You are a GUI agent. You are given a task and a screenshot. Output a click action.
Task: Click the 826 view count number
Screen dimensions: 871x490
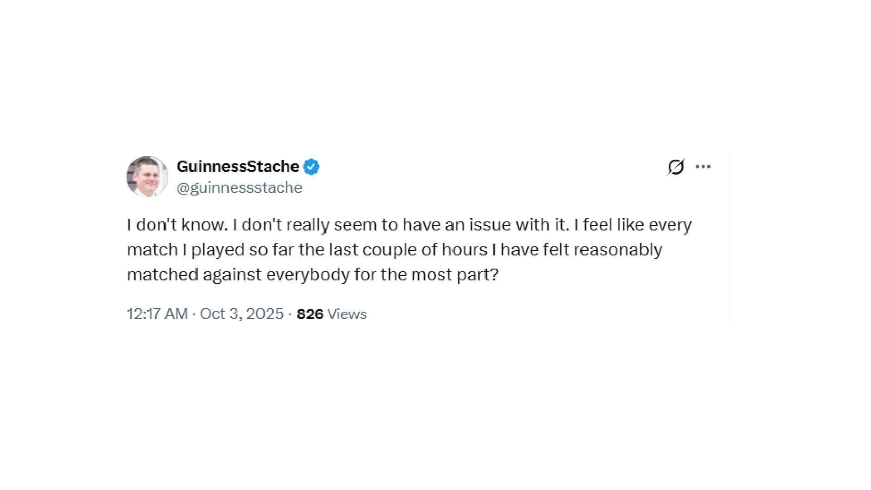pos(310,314)
